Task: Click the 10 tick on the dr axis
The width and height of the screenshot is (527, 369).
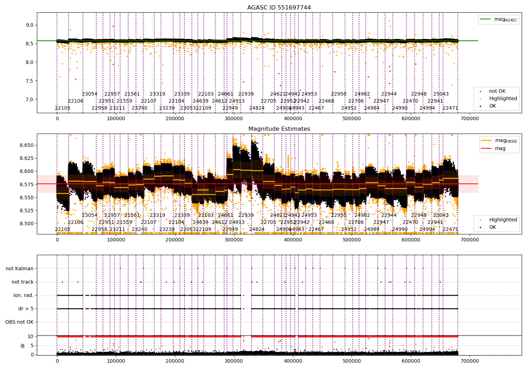Action: [31, 336]
